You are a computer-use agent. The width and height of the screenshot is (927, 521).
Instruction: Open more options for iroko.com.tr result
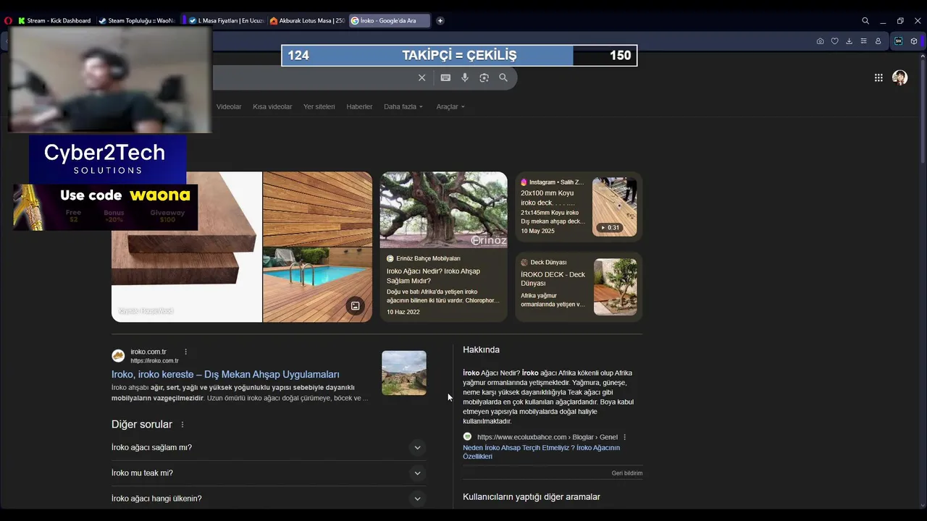pos(185,352)
